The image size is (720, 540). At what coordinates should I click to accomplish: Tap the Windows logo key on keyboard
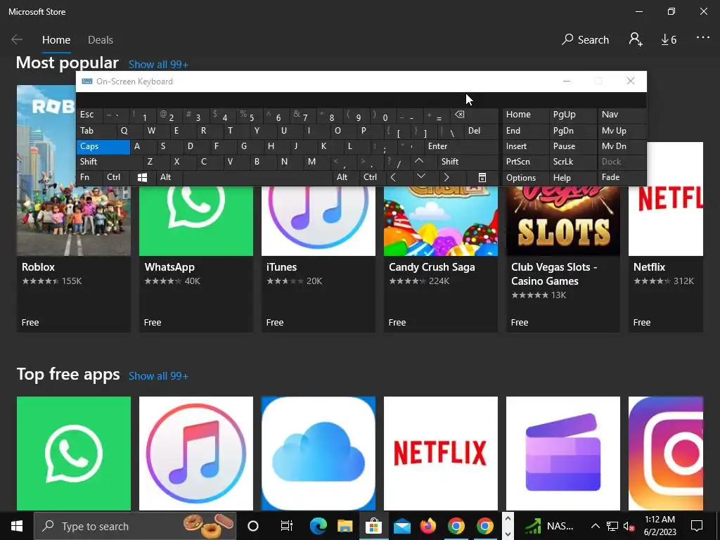pos(142,177)
